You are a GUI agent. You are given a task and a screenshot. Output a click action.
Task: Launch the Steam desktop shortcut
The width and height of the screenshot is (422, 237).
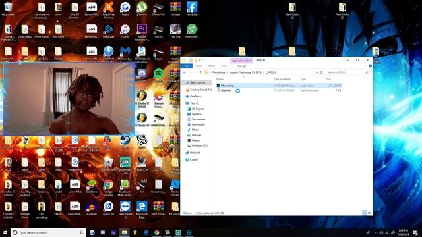(125, 142)
